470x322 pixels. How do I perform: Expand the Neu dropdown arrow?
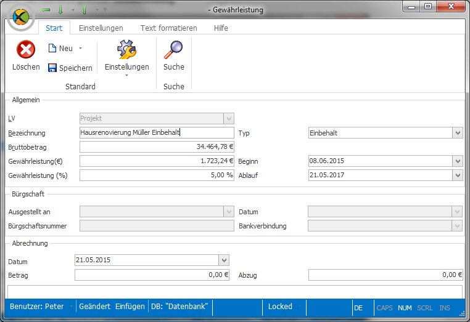(80, 48)
